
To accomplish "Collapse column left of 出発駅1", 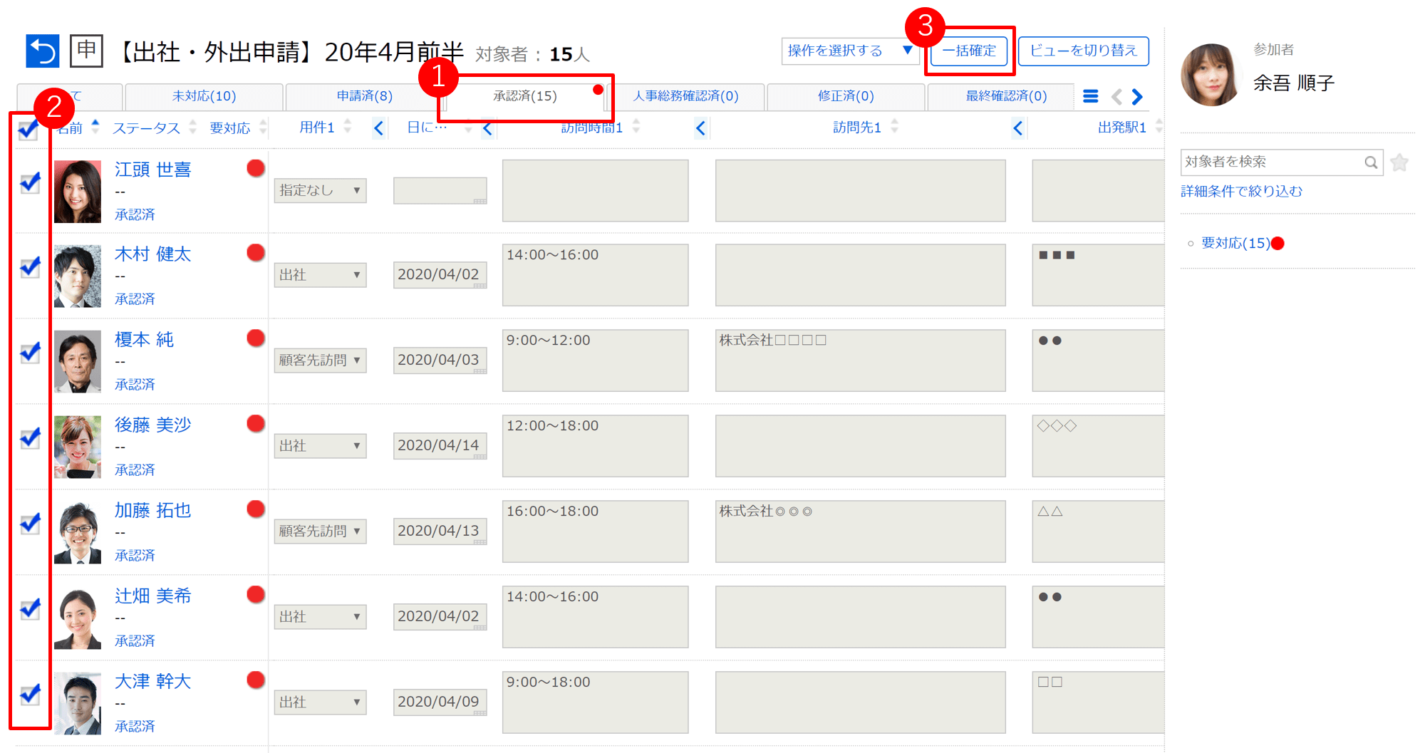I will pos(1017,128).
